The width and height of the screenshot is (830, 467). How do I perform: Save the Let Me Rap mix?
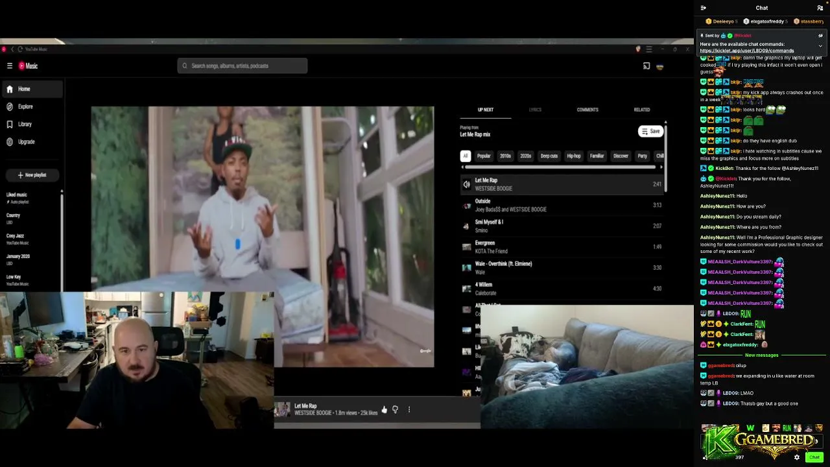click(x=650, y=131)
